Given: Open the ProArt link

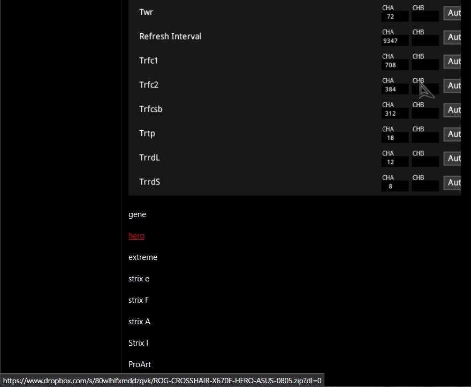Looking at the screenshot, I should pyautogui.click(x=140, y=364).
